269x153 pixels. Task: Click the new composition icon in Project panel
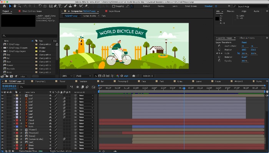[x=11, y=76]
